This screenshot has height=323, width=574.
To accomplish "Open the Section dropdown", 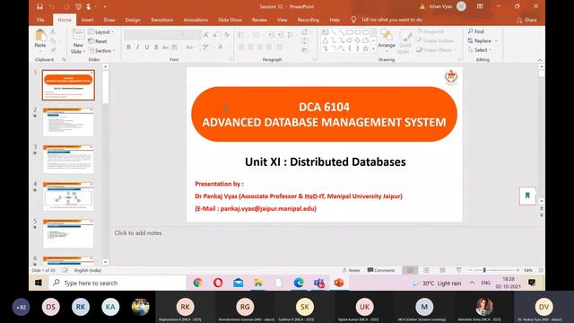I will click(102, 50).
